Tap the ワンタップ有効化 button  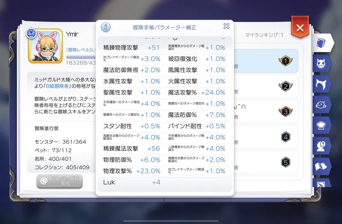59,181
